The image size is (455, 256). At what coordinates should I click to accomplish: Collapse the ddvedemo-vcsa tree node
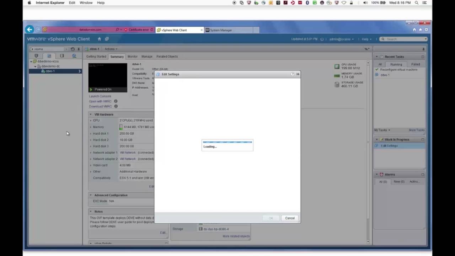click(x=31, y=62)
